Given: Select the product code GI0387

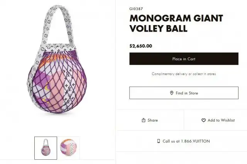Looking at the screenshot, I should point(136,9).
